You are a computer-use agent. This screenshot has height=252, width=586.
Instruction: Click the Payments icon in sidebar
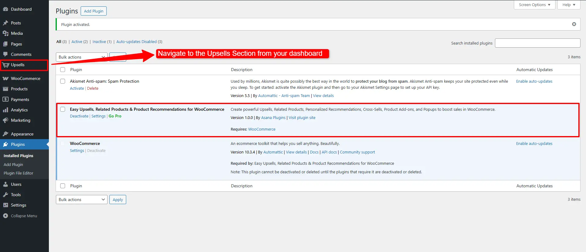click(x=5, y=99)
